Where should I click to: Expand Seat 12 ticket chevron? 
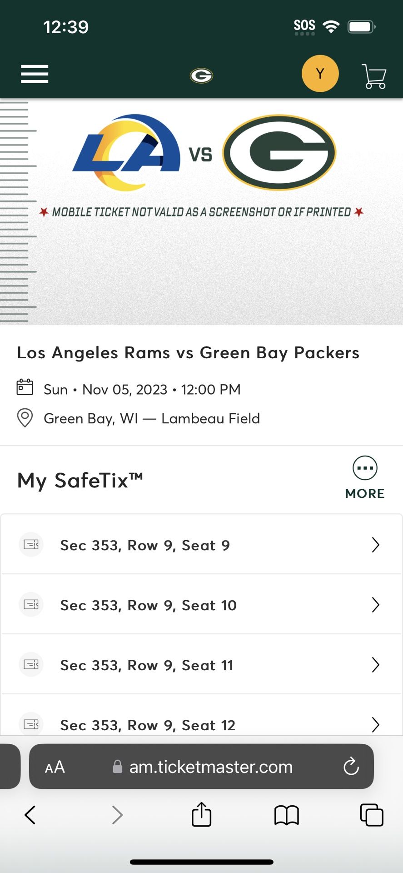tap(375, 724)
